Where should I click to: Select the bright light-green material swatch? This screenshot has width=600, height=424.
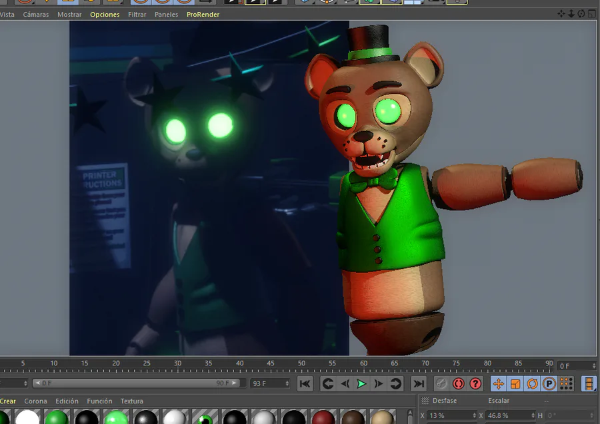click(116, 417)
